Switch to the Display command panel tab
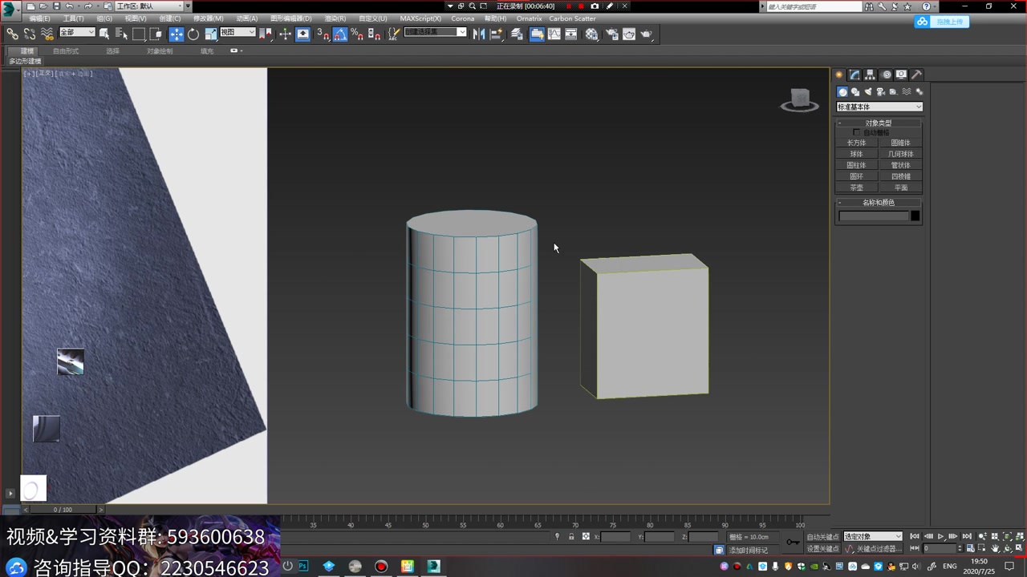Screen dimensions: 1027x577 click(x=902, y=75)
